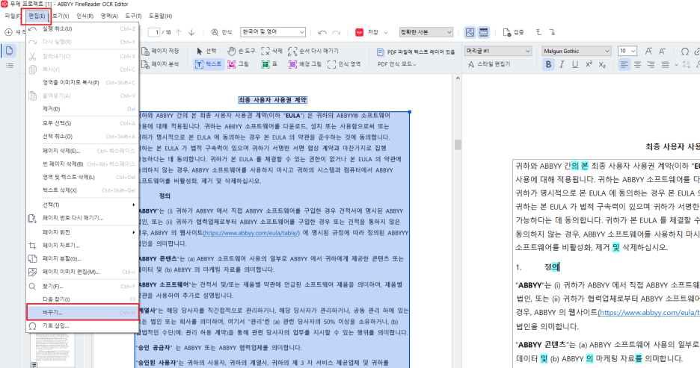This screenshot has height=368, width=700.
Task: Toggle the image pane view icon
Action: pyautogui.click(x=470, y=32)
